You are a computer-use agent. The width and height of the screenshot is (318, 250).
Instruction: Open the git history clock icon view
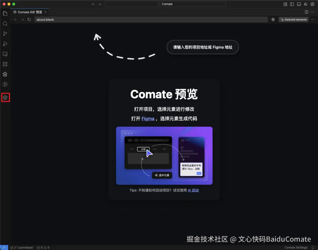pyautogui.click(x=5, y=84)
